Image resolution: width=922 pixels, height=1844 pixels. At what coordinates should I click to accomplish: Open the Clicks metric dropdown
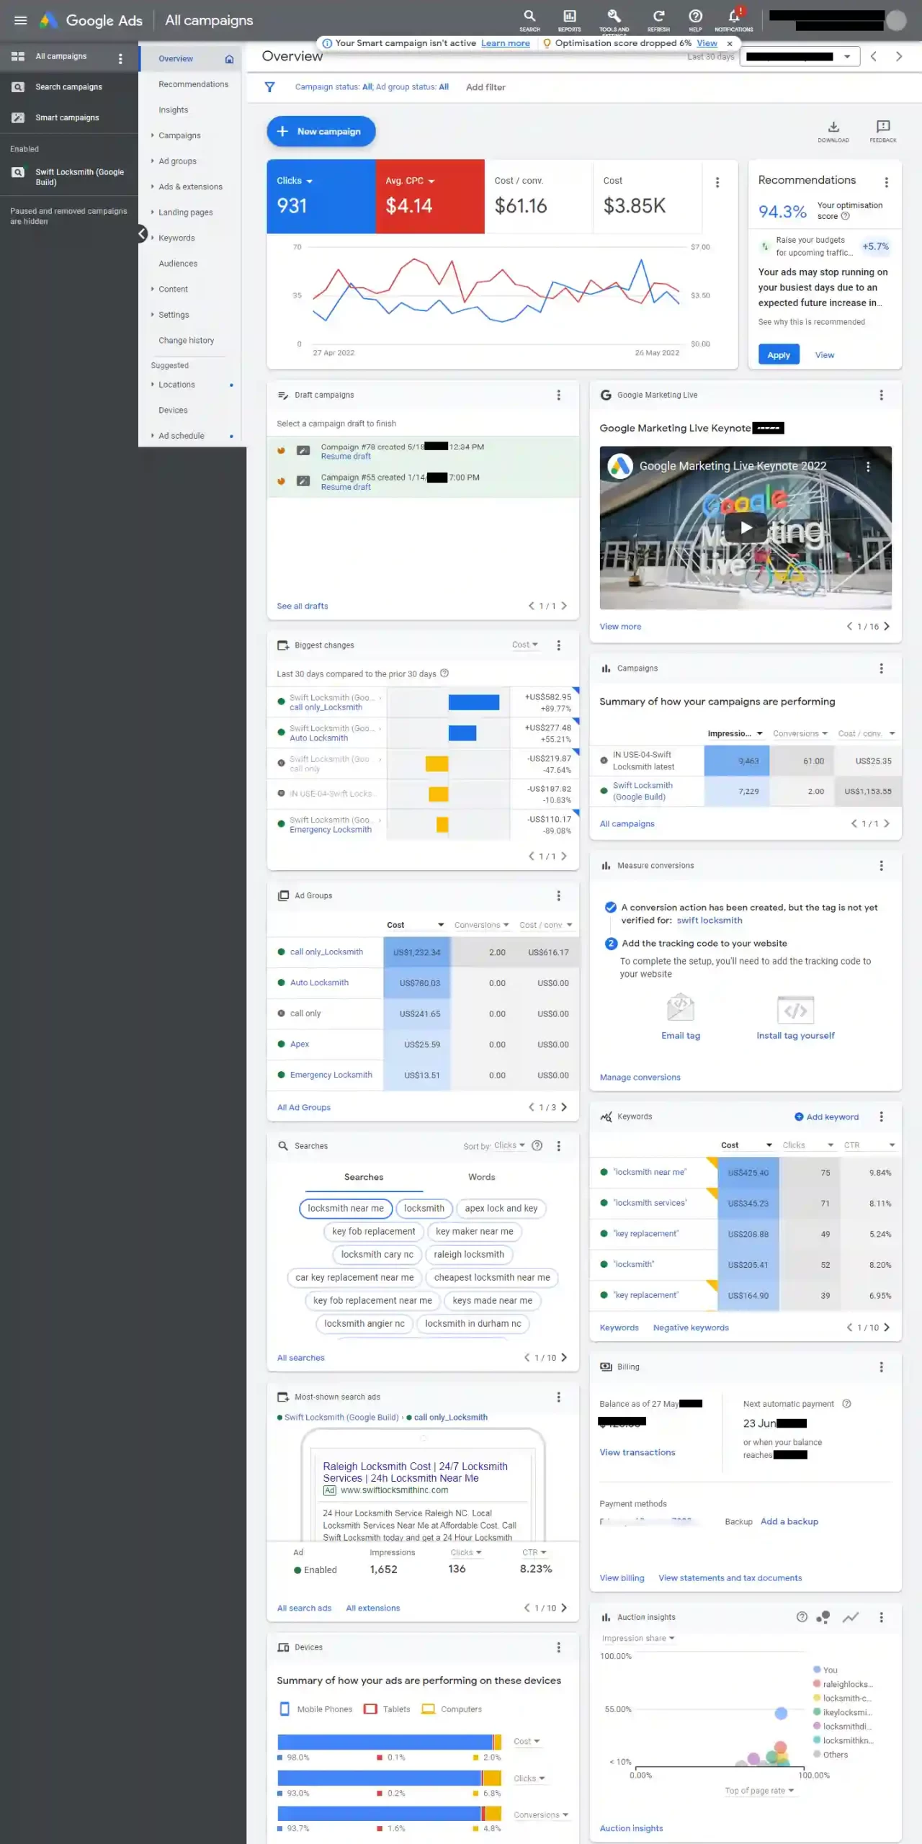click(x=295, y=181)
